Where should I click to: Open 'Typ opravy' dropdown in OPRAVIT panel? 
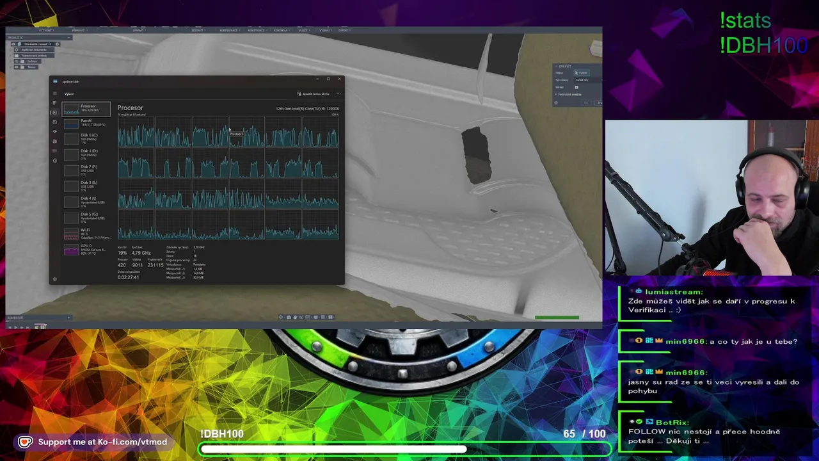pos(588,80)
